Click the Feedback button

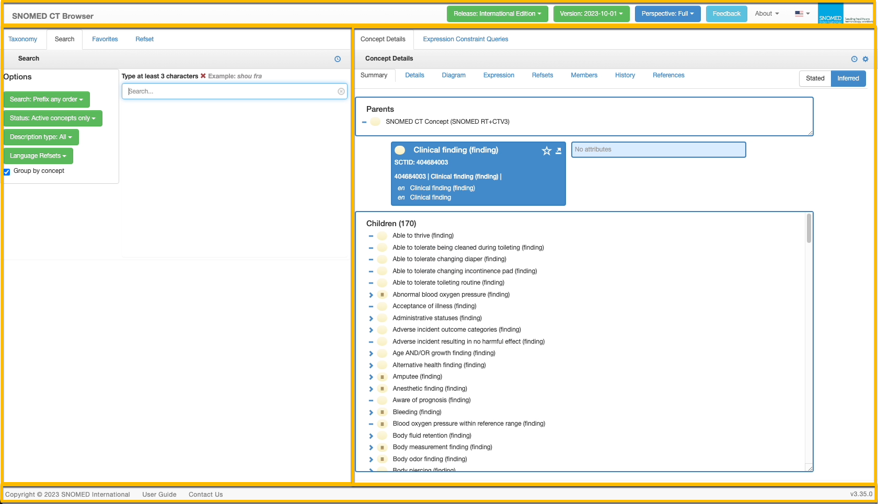click(x=726, y=14)
